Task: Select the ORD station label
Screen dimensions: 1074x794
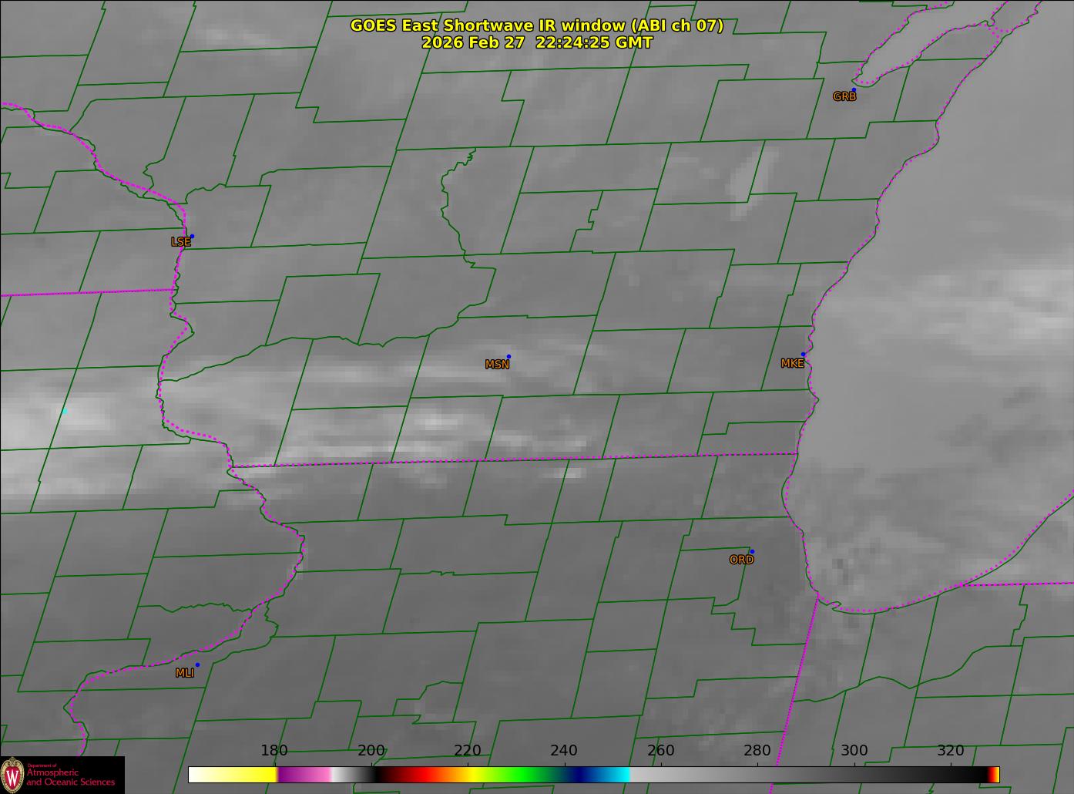Action: tap(741, 560)
